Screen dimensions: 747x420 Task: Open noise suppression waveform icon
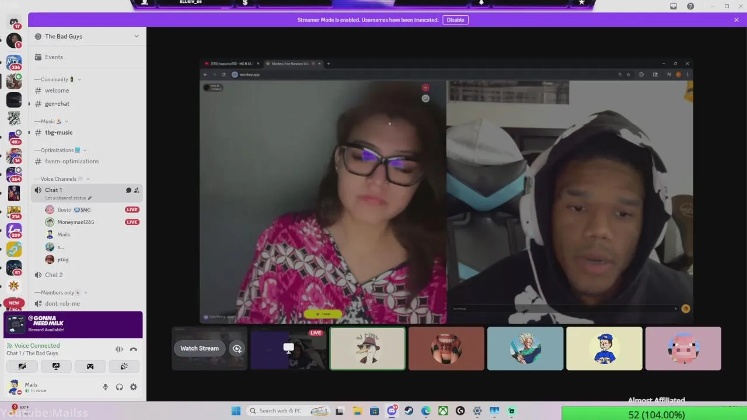pos(119,349)
